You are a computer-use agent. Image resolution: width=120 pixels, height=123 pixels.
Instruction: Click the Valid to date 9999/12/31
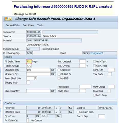[106, 108]
